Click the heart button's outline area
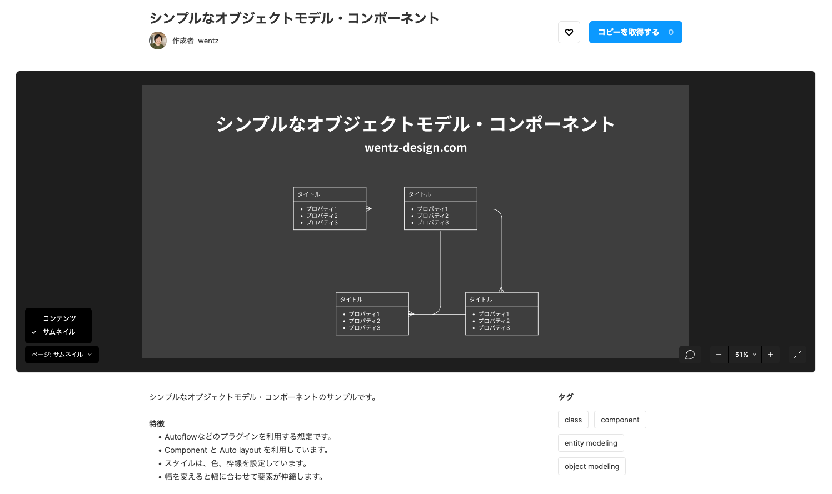This screenshot has width=832, height=494. (x=569, y=32)
